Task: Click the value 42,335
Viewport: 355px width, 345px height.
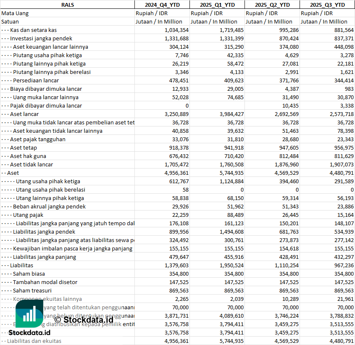Action: point(235,55)
